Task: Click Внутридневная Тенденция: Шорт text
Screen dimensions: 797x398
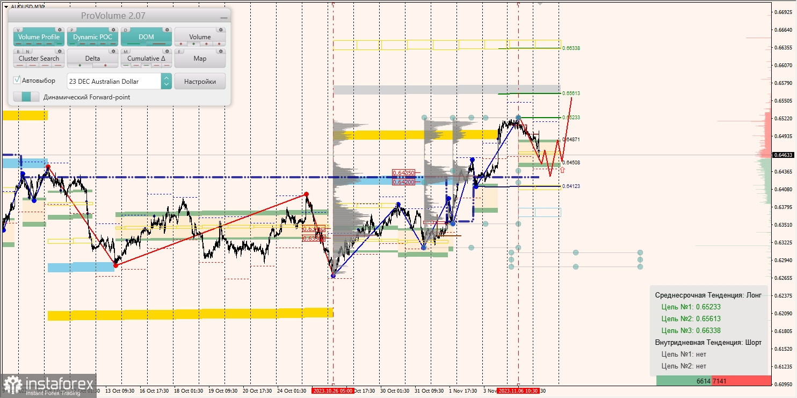Action: [x=708, y=343]
